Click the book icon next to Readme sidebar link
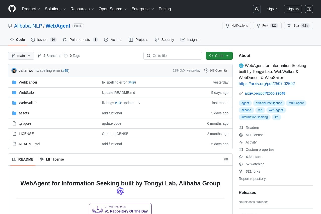Screen dimensions: 321x214 [241, 128]
